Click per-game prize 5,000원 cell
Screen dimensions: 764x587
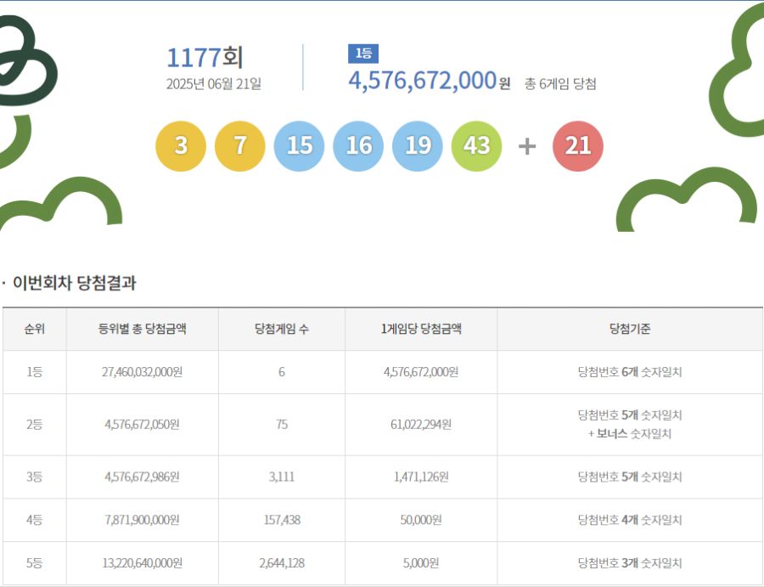point(421,563)
